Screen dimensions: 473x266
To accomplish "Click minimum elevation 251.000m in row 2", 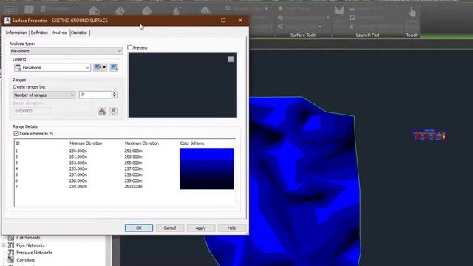I will [78, 157].
